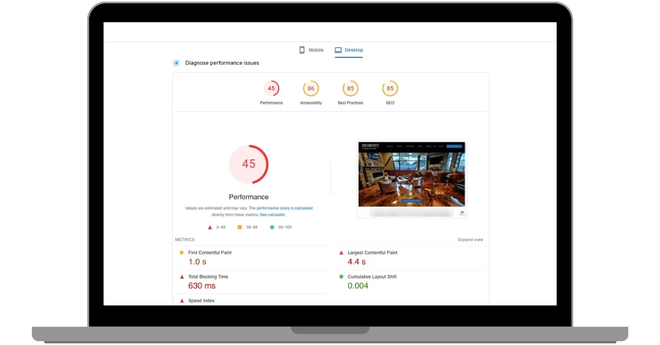
Task: Click the Diagnose performance issues icon
Action: click(177, 63)
